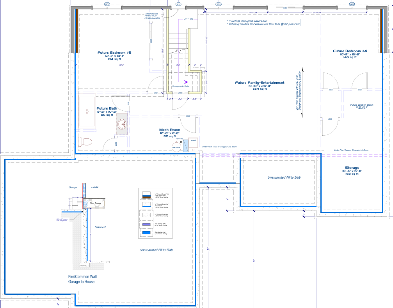The height and width of the screenshot is (308, 393).
Task: Click the "21'" vertical dimension label
Action: click(x=208, y=249)
